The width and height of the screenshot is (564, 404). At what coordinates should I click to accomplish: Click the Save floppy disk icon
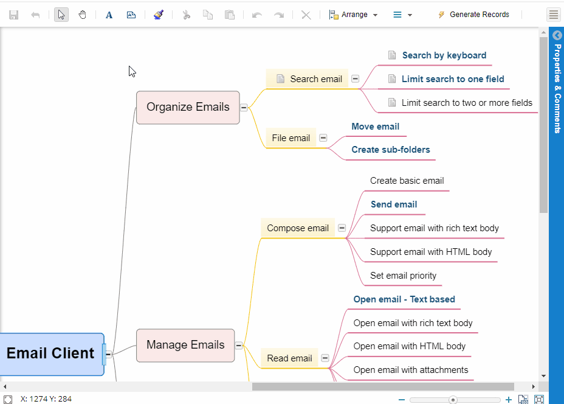point(13,15)
